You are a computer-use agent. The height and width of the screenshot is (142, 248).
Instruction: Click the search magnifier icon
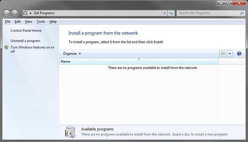[x=242, y=13]
